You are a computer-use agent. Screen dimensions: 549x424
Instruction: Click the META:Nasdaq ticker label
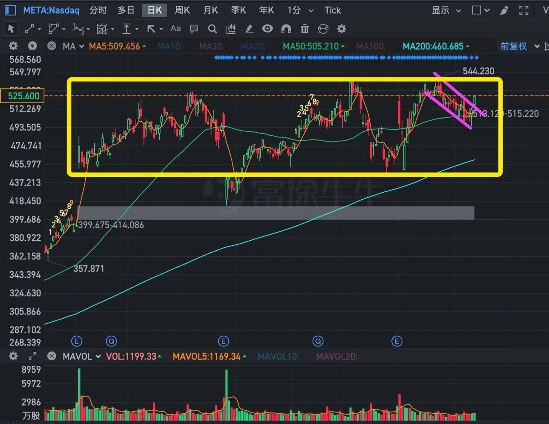point(51,10)
